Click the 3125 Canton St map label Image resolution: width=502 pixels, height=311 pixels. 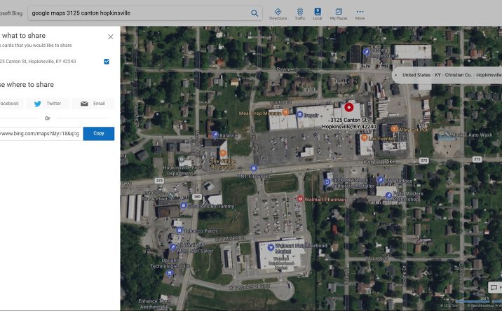pos(349,123)
